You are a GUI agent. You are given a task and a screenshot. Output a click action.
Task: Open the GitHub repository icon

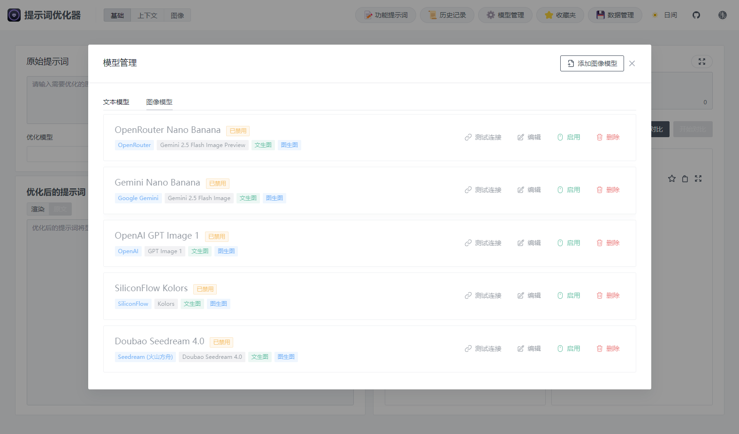coord(696,15)
